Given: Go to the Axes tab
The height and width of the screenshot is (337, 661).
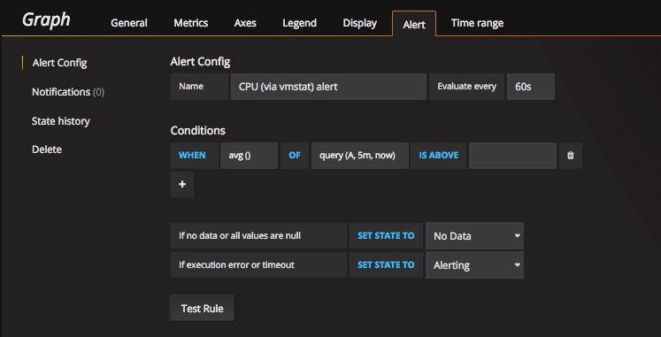Looking at the screenshot, I should point(245,23).
